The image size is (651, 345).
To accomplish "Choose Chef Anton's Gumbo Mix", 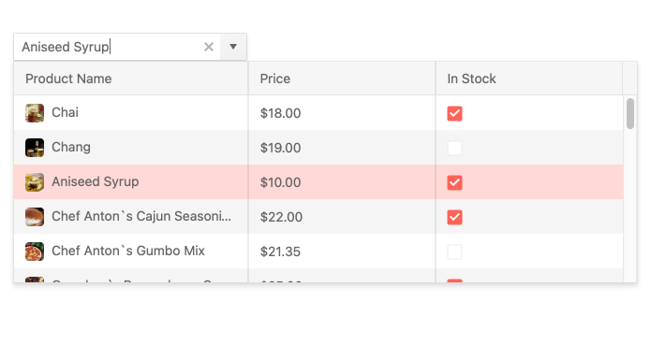I will click(318, 252).
